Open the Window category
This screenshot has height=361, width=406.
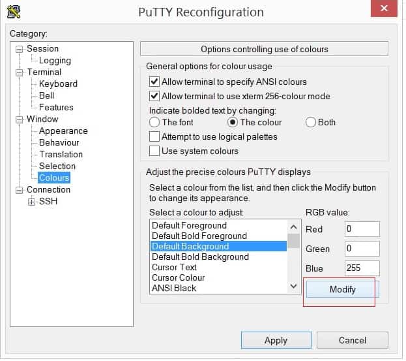[x=42, y=119]
